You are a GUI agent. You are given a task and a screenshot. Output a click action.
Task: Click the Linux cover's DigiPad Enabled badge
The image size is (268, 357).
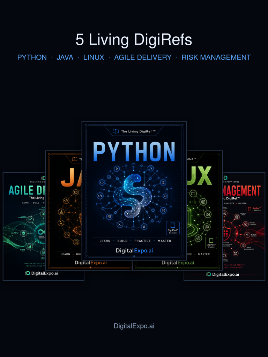pyautogui.click(x=211, y=243)
